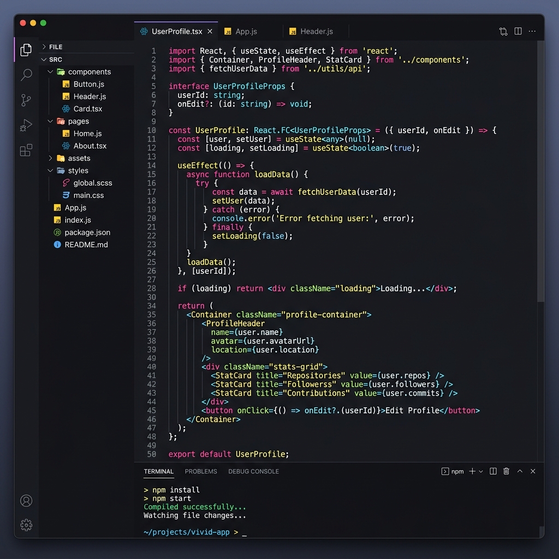Close the terminal panel
Image resolution: width=559 pixels, height=559 pixels.
point(533,471)
